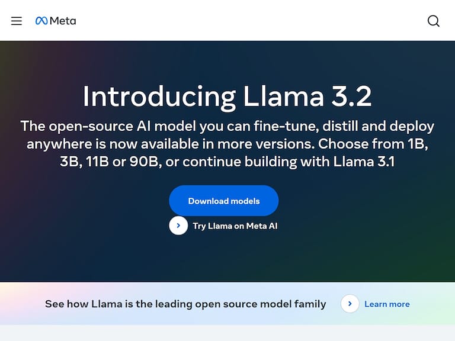
Task: Click the fine-tune word in description
Action: tap(312, 126)
